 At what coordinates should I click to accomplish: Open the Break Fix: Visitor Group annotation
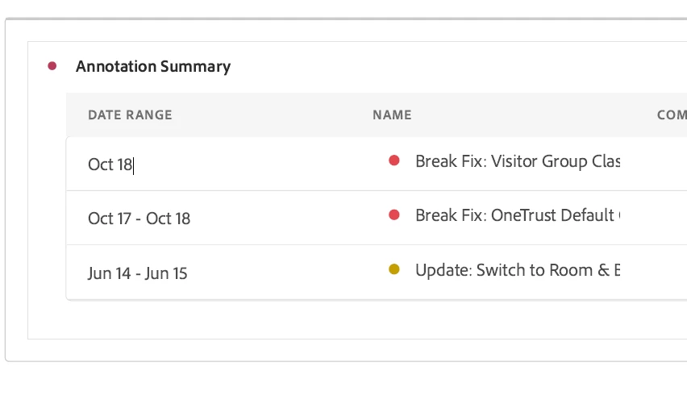click(x=518, y=161)
